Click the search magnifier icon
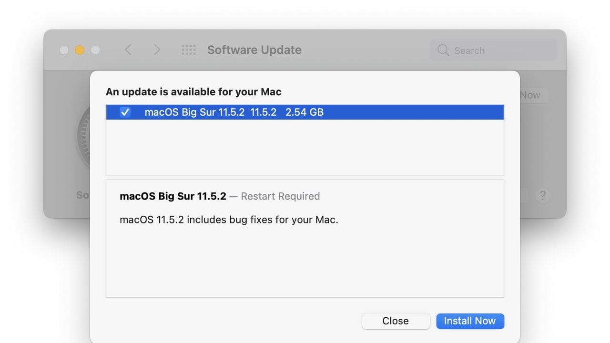This screenshot has width=610, height=343. coord(443,50)
